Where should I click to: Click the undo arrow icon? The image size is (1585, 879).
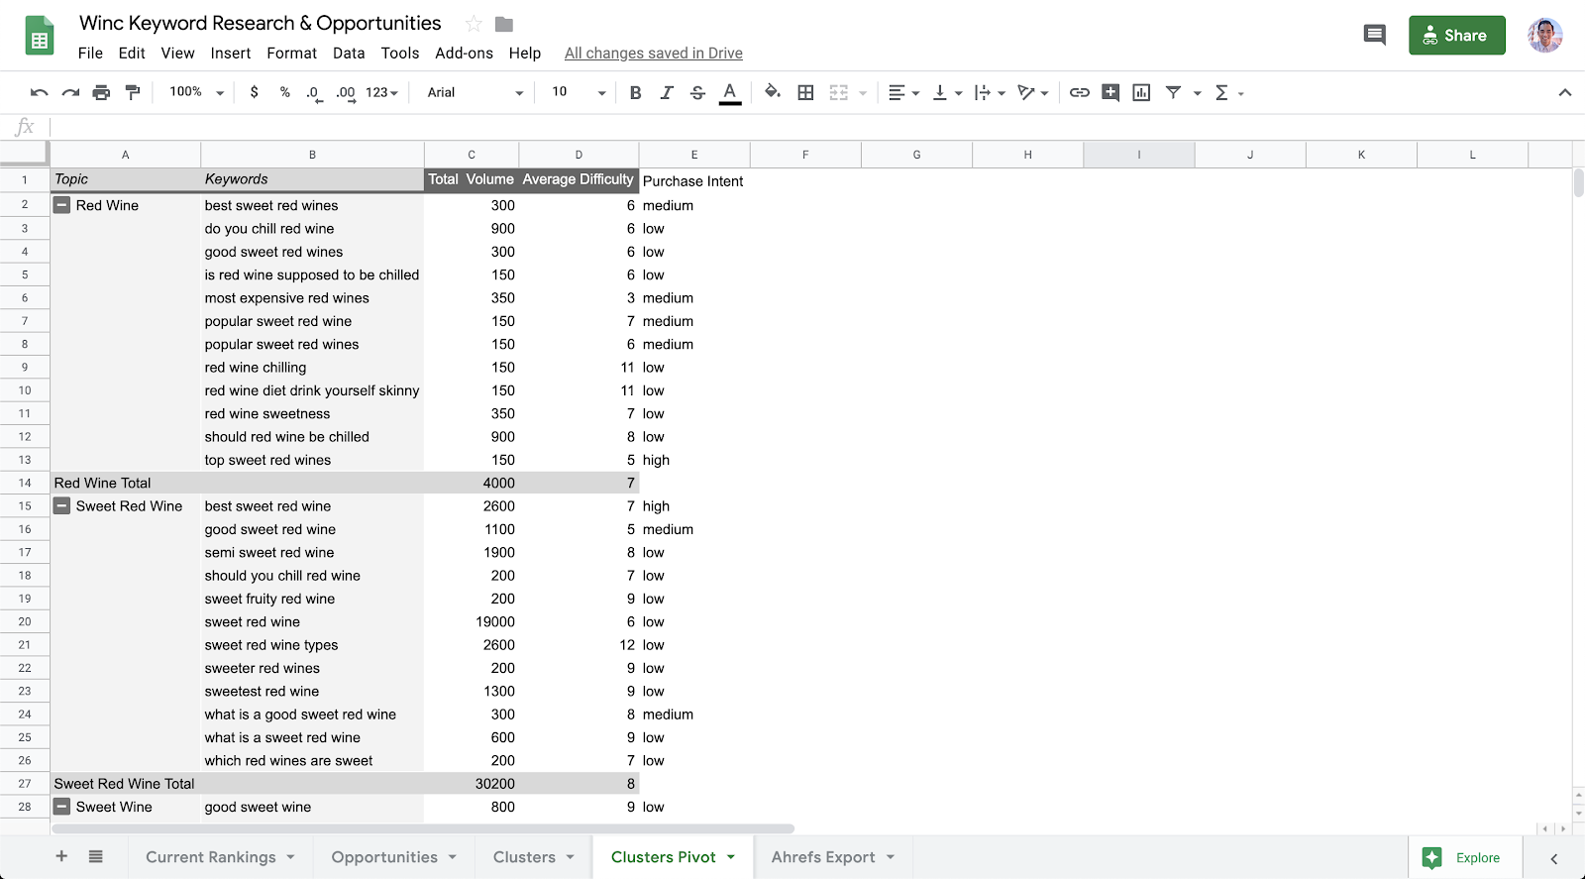[40, 92]
